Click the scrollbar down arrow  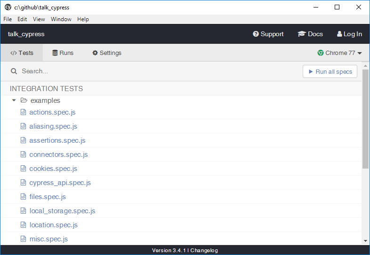(365, 240)
